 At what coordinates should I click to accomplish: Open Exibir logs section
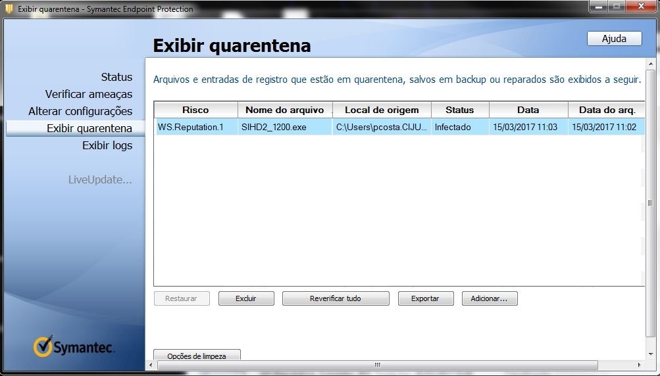click(x=107, y=145)
